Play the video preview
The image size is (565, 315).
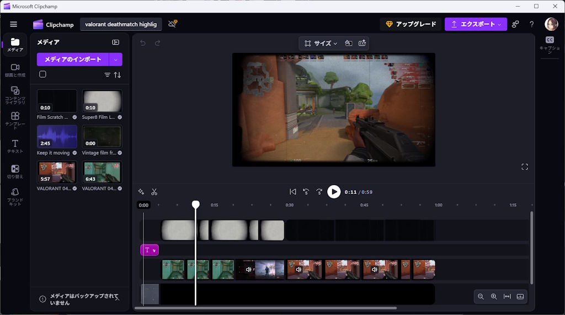coord(334,192)
